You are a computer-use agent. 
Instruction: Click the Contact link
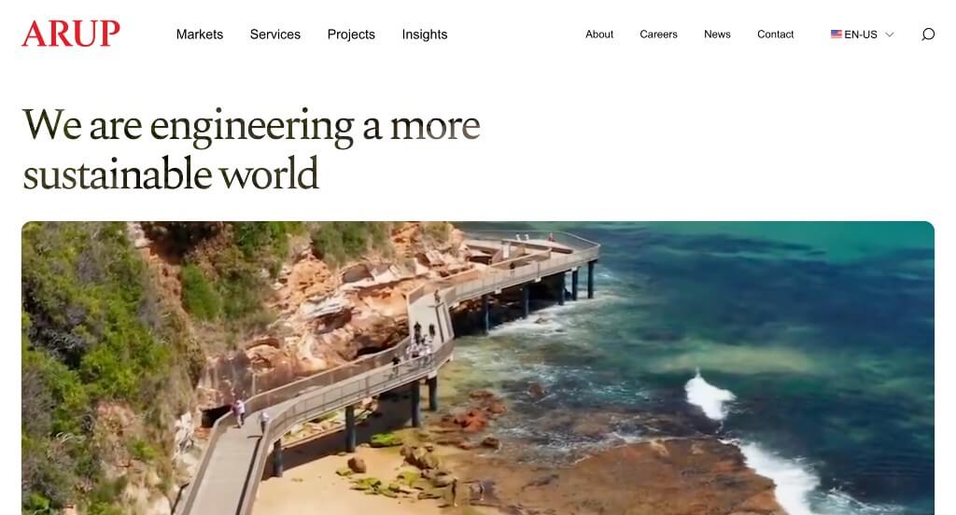coord(776,35)
